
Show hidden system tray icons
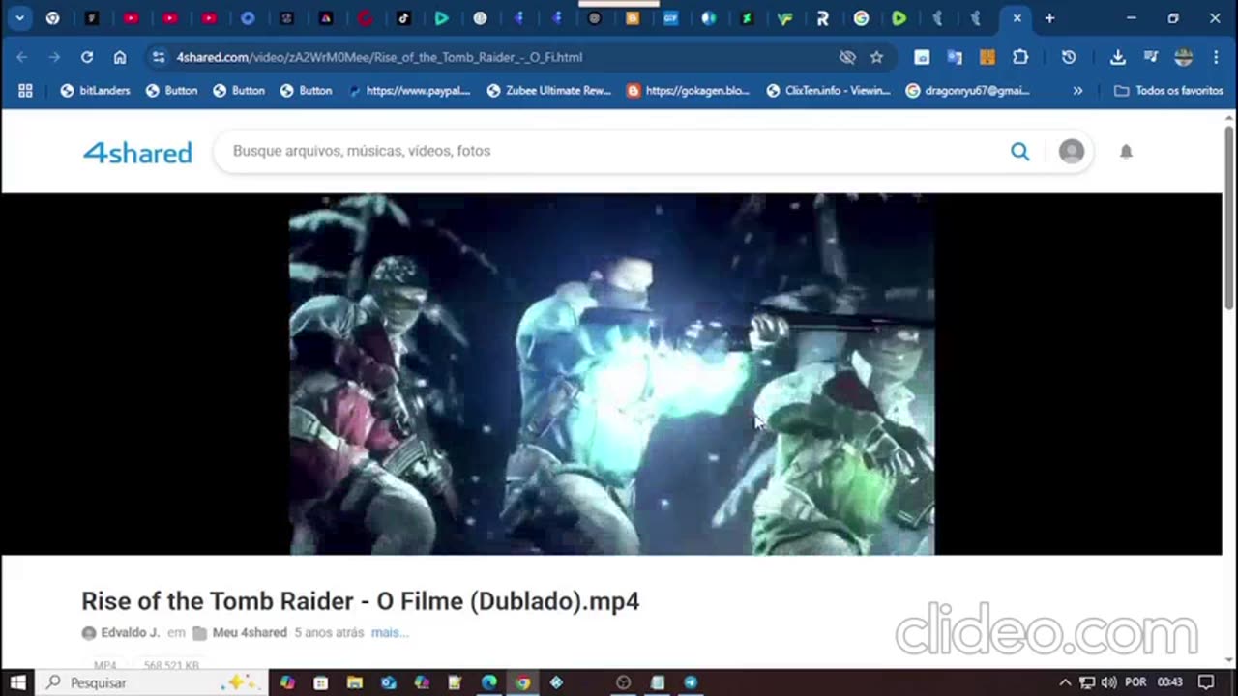(x=1065, y=682)
